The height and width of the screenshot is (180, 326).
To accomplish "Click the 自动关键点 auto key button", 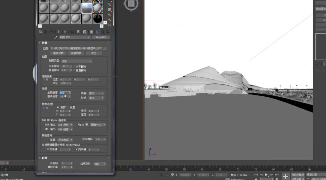I will pos(298,175).
